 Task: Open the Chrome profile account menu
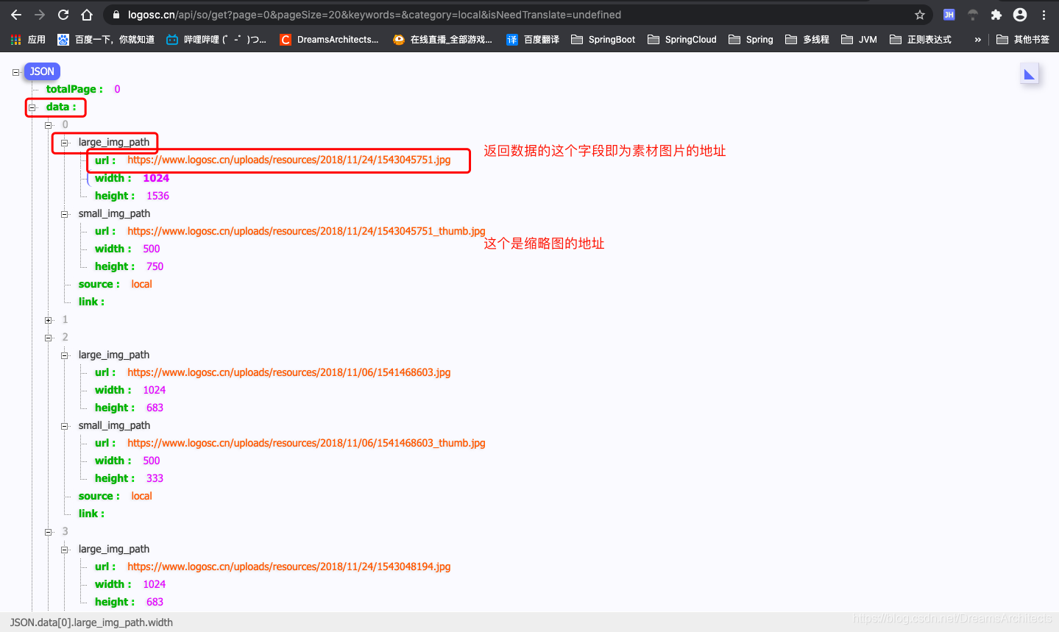[1020, 15]
